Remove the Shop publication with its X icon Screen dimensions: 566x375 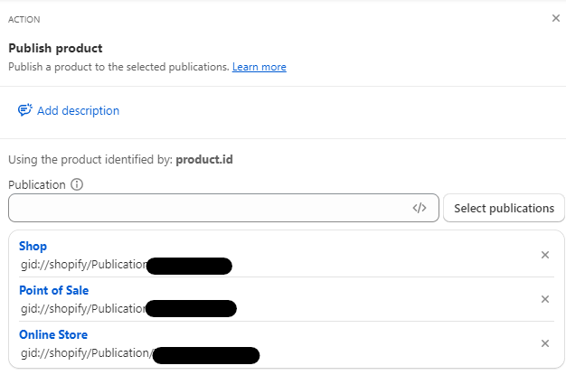pyautogui.click(x=544, y=255)
